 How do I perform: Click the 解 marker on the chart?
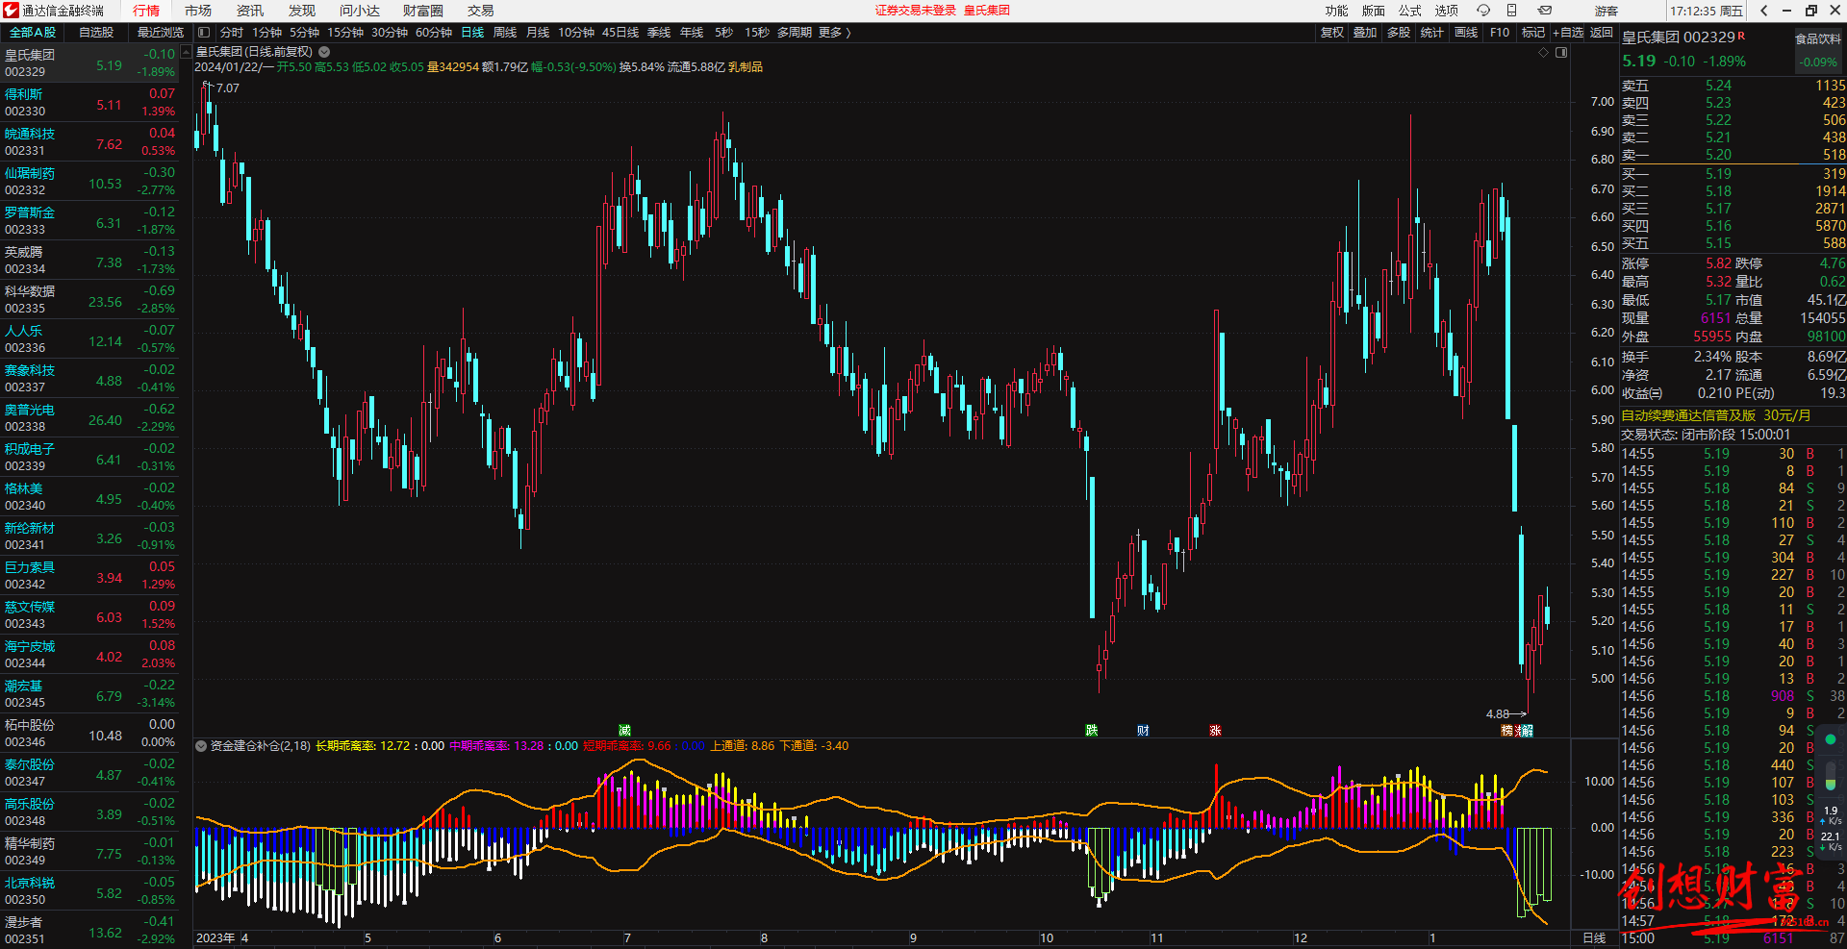coord(1527,731)
